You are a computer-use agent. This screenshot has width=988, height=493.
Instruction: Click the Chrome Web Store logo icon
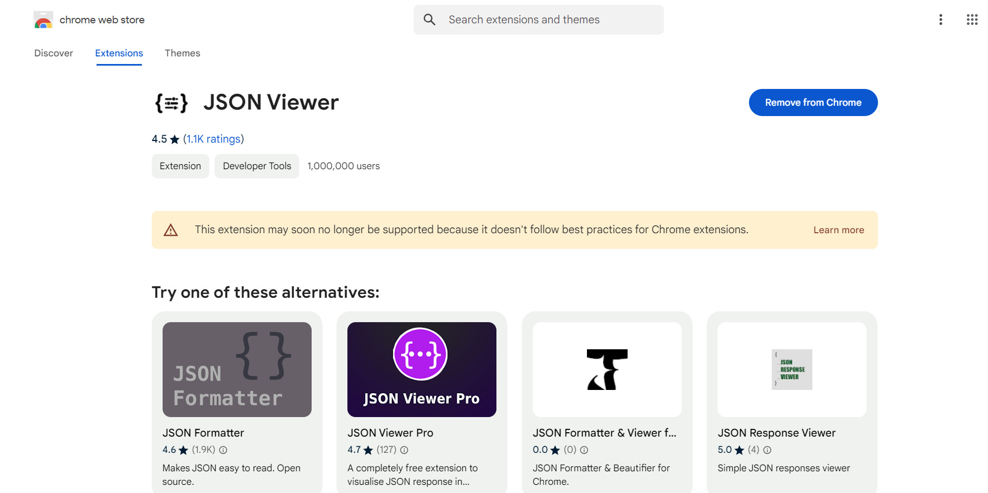point(43,20)
